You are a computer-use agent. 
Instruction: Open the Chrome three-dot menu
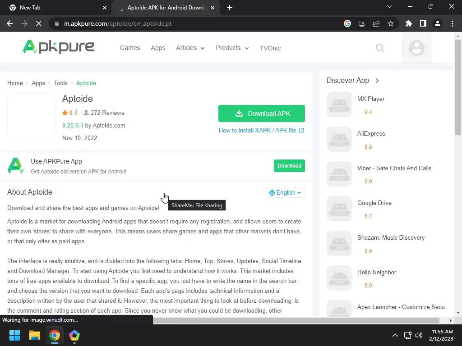point(452,23)
